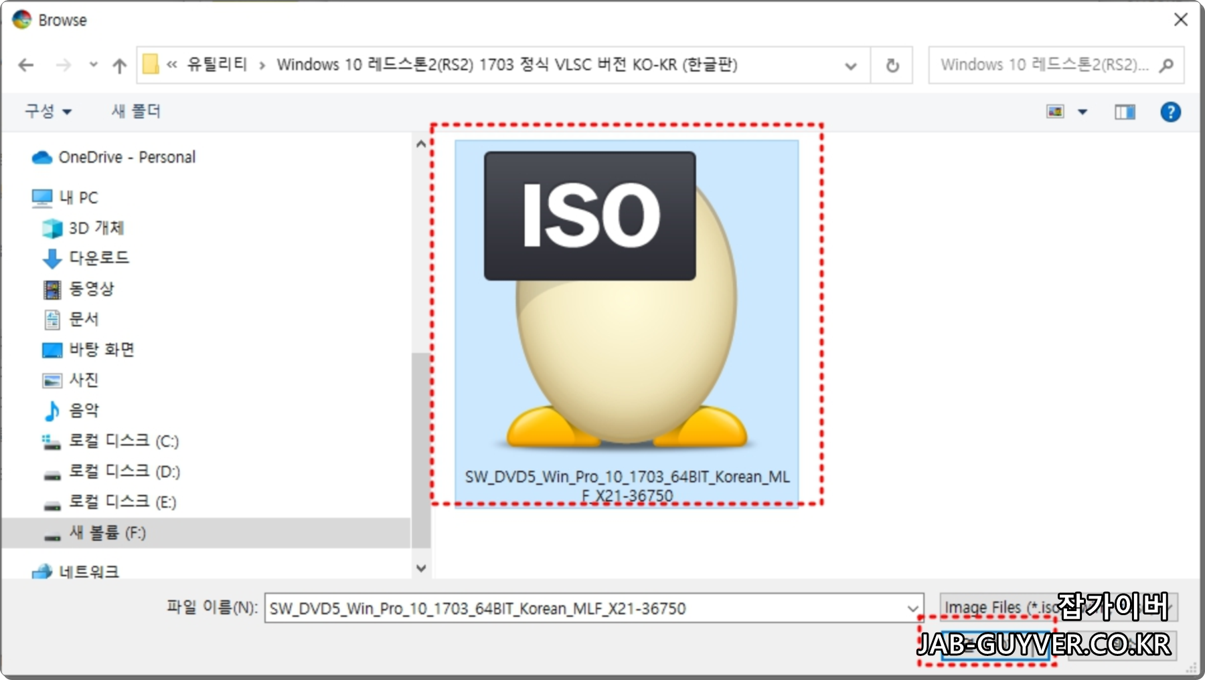Viewport: 1205px width, 680px height.
Task: Click the Windows 10 레드스톤2 breadcrumb folder
Action: pos(507,64)
